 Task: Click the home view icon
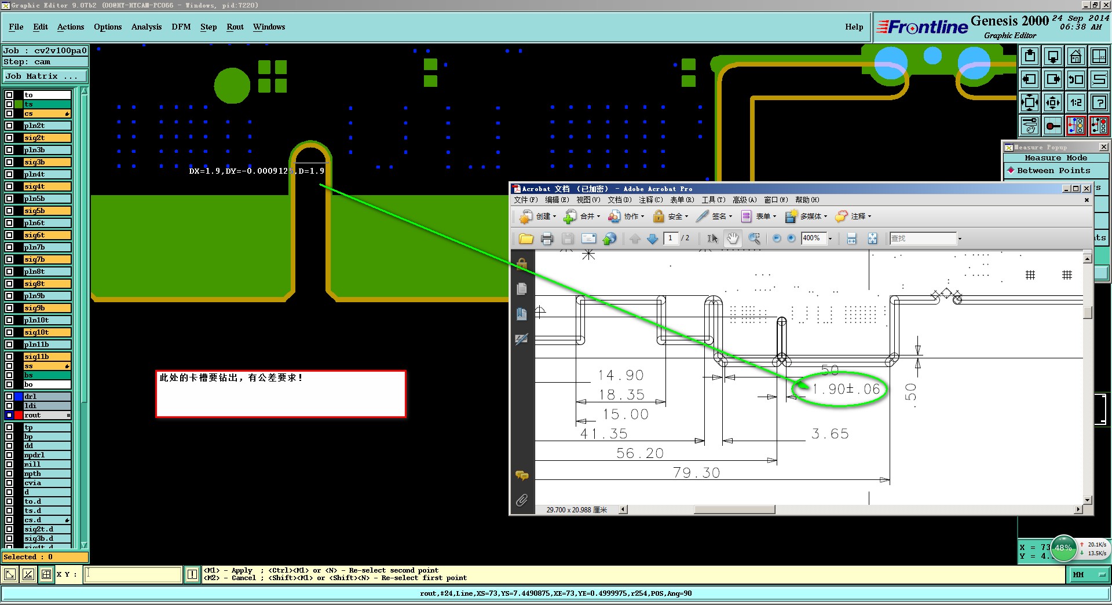point(1076,56)
